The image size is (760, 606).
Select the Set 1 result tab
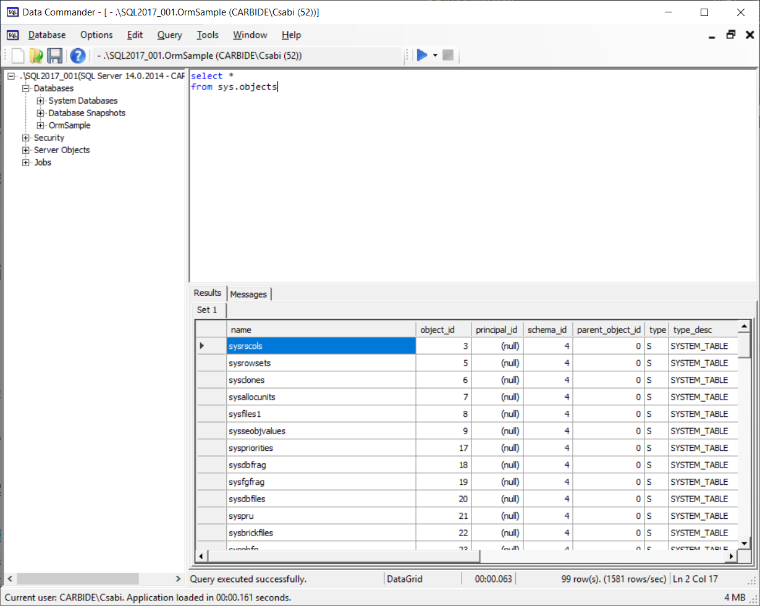point(208,310)
